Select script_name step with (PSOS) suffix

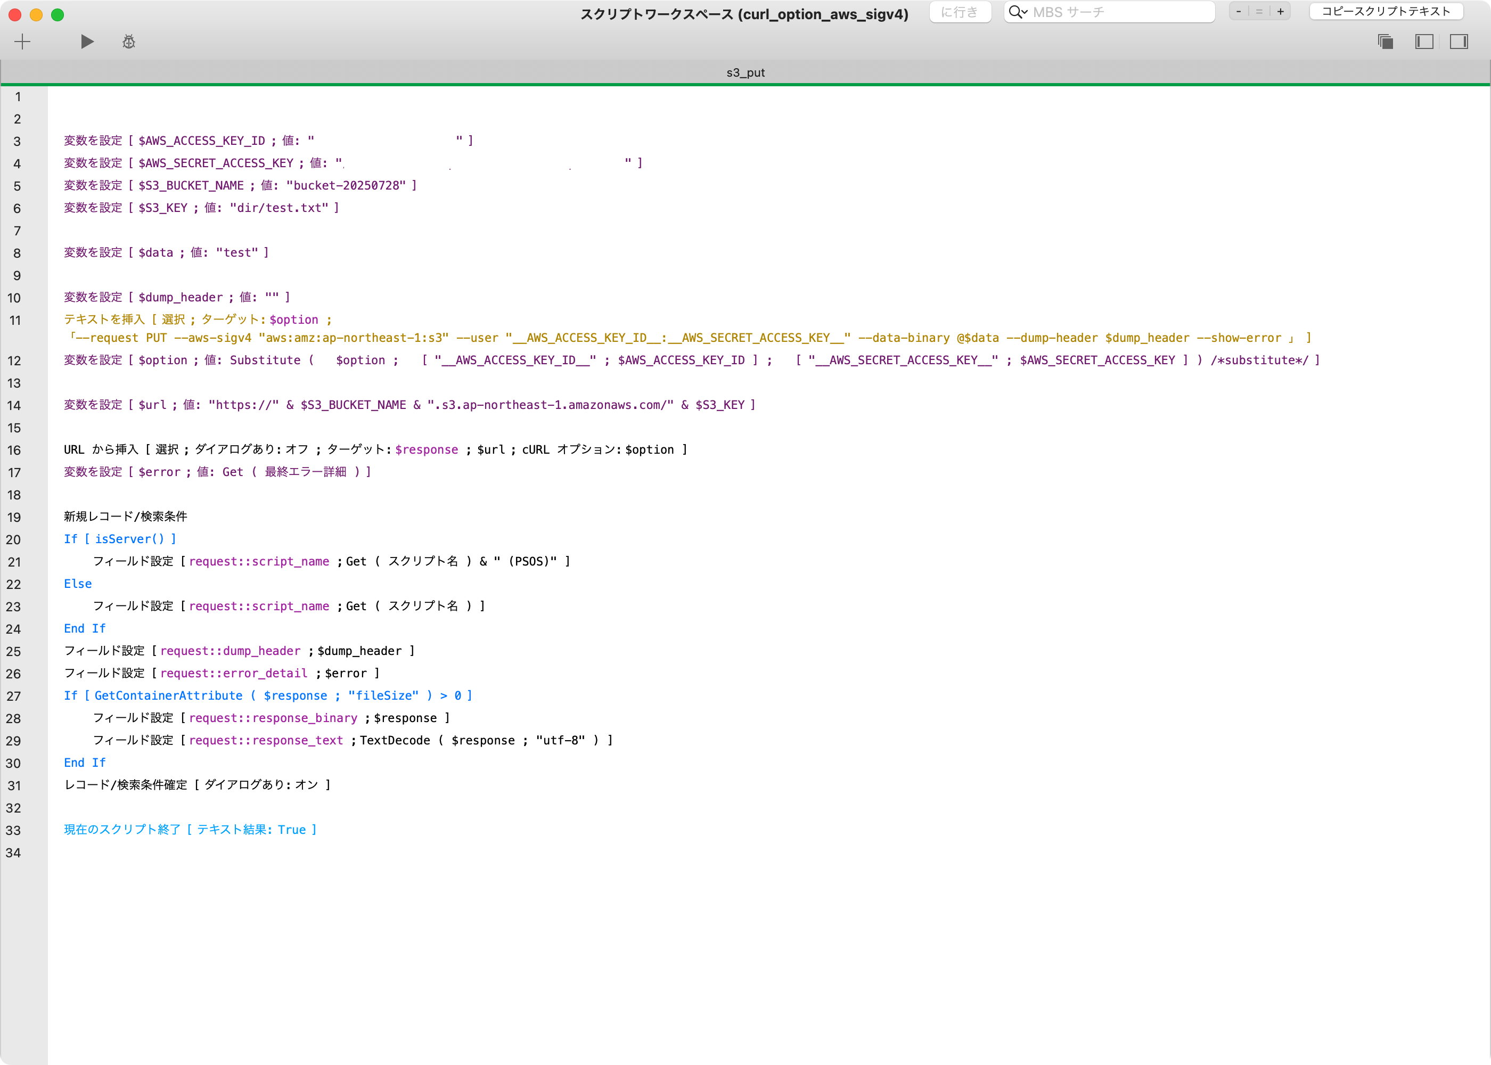pyautogui.click(x=331, y=561)
